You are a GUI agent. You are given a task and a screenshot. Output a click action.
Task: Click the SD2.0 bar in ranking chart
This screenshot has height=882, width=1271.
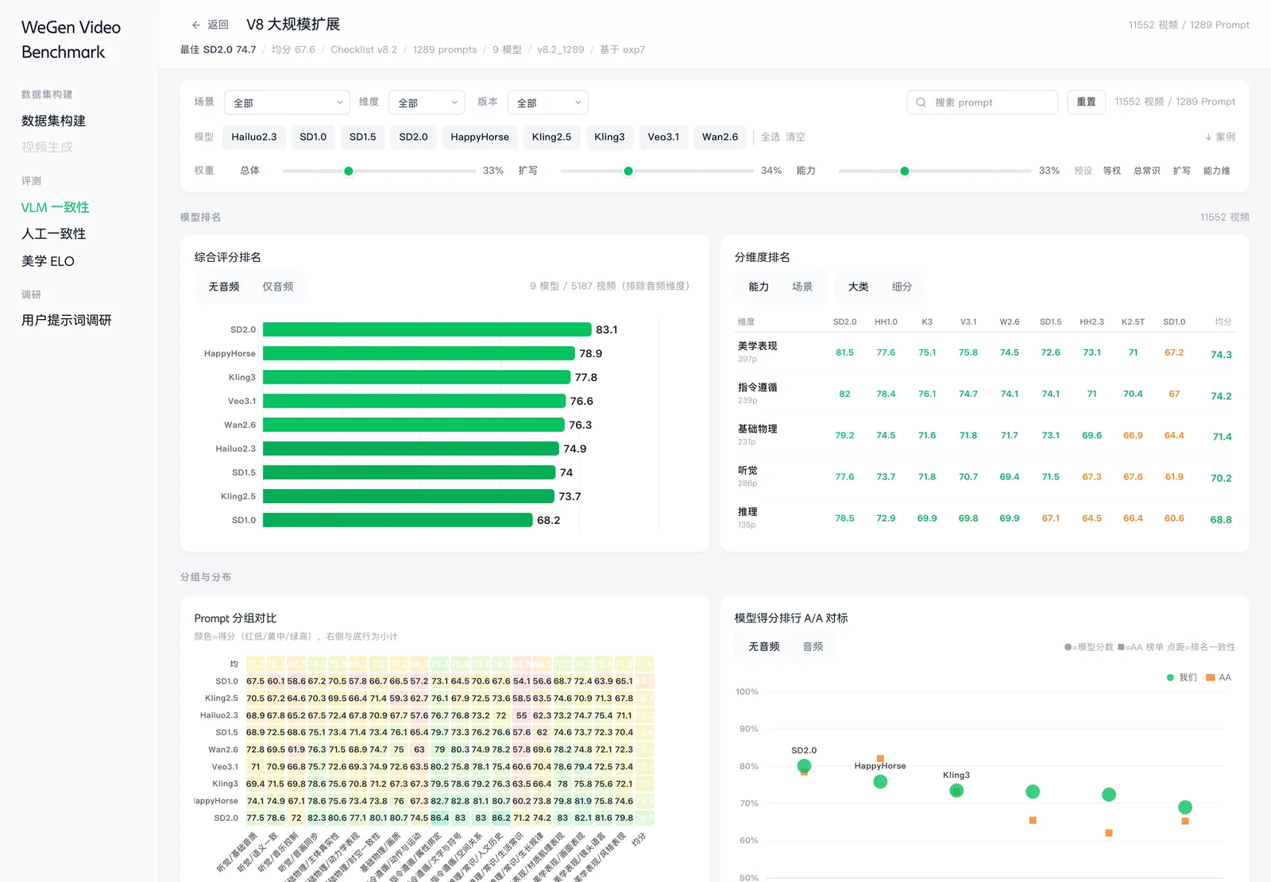tap(427, 329)
